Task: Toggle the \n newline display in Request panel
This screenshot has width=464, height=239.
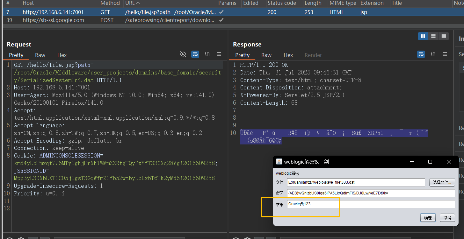Action: tap(207, 54)
